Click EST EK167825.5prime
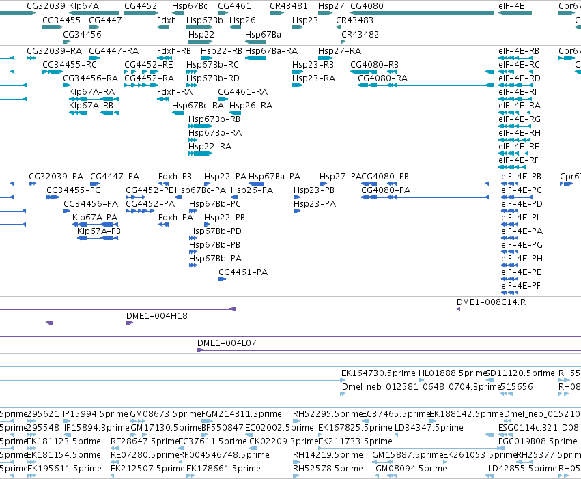The image size is (581, 479). point(355,428)
